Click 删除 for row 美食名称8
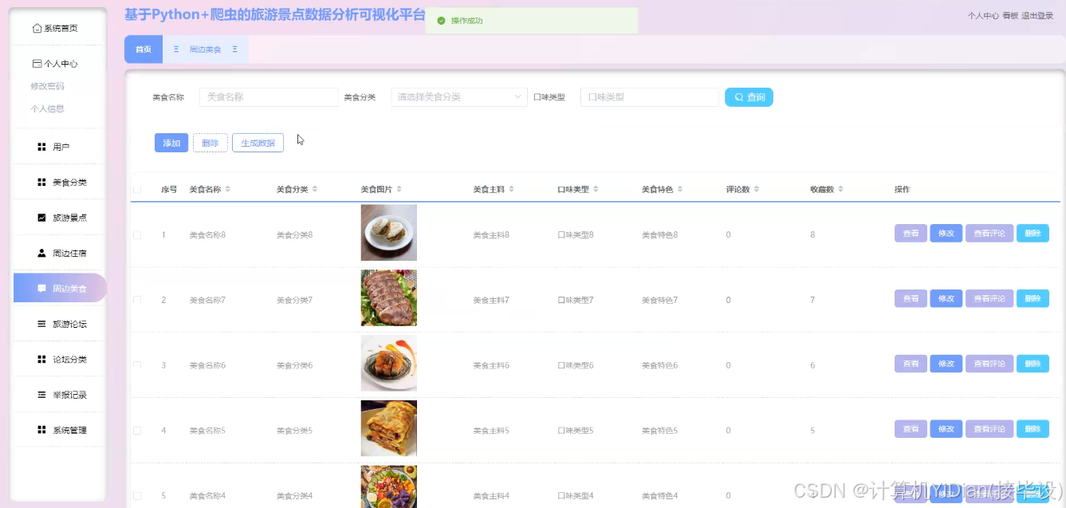 click(1033, 233)
